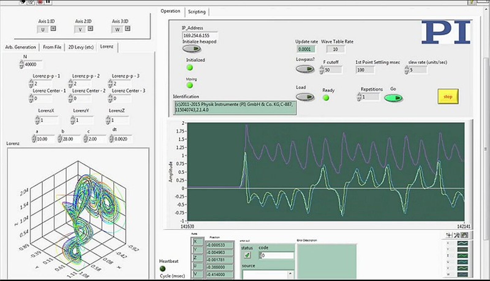The height and width of the screenshot is (281, 490).
Task: Switch to the Scripting tab
Action: point(197,12)
